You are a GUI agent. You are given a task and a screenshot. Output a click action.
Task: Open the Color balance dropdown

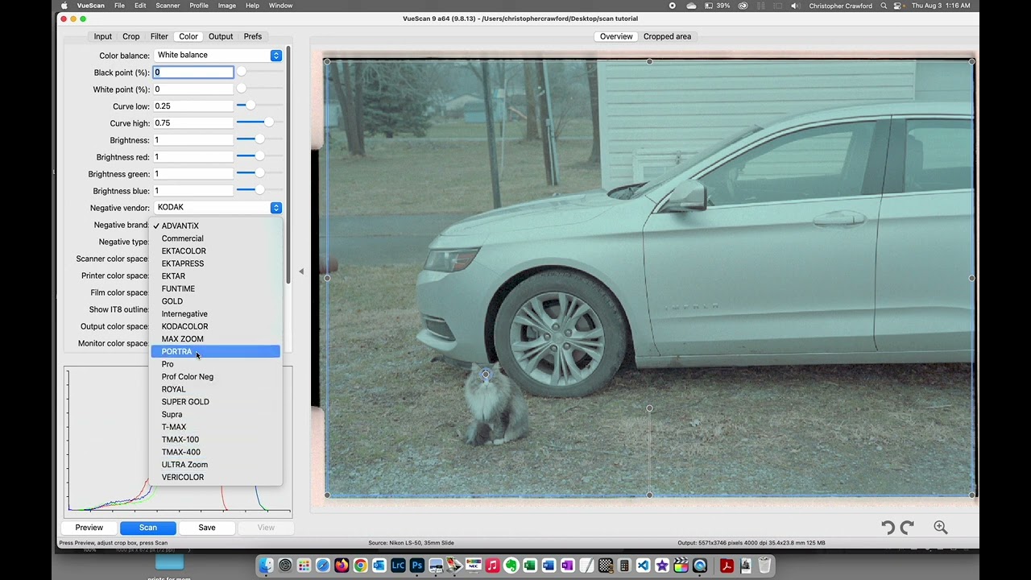[217, 55]
